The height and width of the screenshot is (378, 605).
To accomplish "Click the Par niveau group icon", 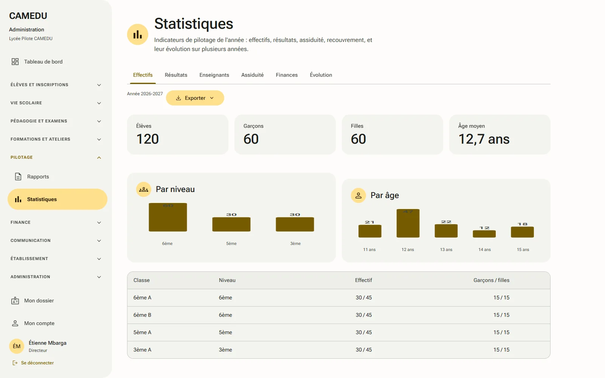I will point(144,189).
